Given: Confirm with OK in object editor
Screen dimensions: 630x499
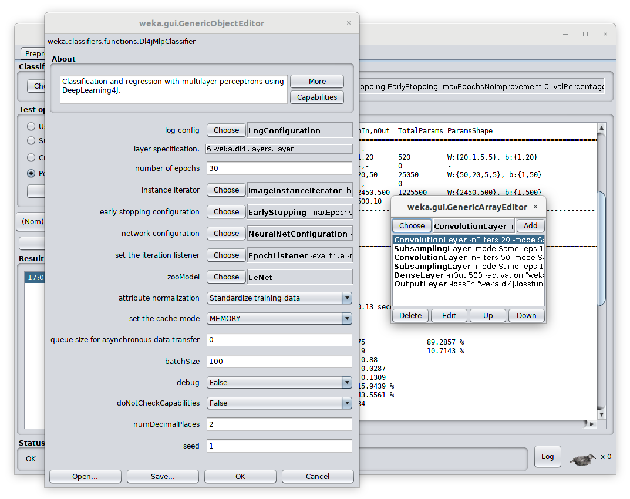Looking at the screenshot, I should [240, 476].
